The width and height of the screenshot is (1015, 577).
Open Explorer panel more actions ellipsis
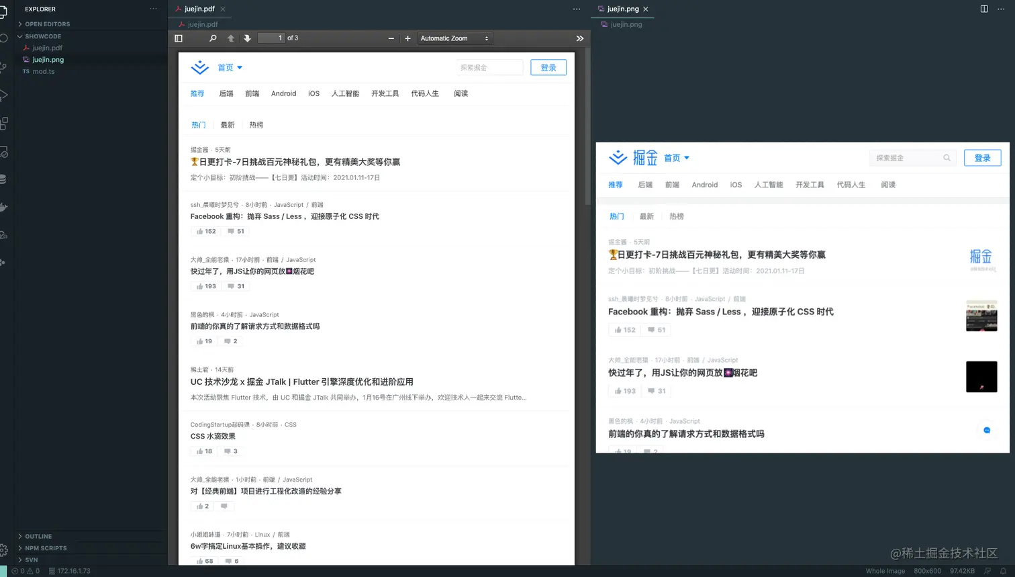point(154,9)
